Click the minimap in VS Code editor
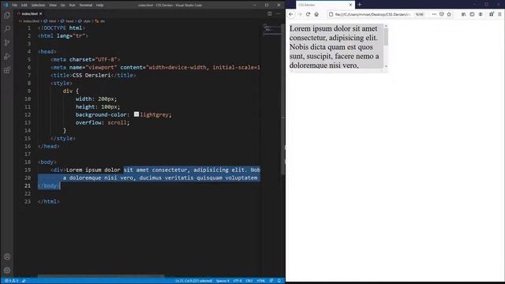Image resolution: width=505 pixels, height=284 pixels. tap(271, 29)
